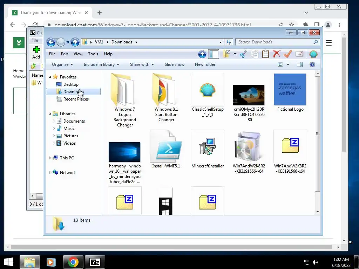Select Windows 8.1 Start Button Changer folder
Viewport: 359px width, 269px height.
coord(166,98)
